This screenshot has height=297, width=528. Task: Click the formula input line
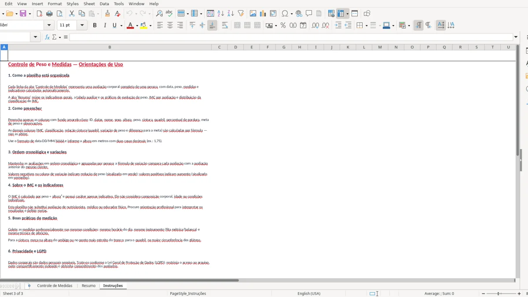click(291, 37)
